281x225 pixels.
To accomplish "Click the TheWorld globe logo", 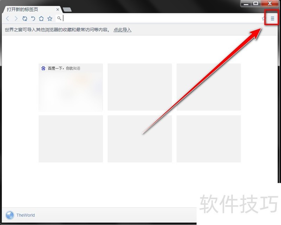I will 10,215.
